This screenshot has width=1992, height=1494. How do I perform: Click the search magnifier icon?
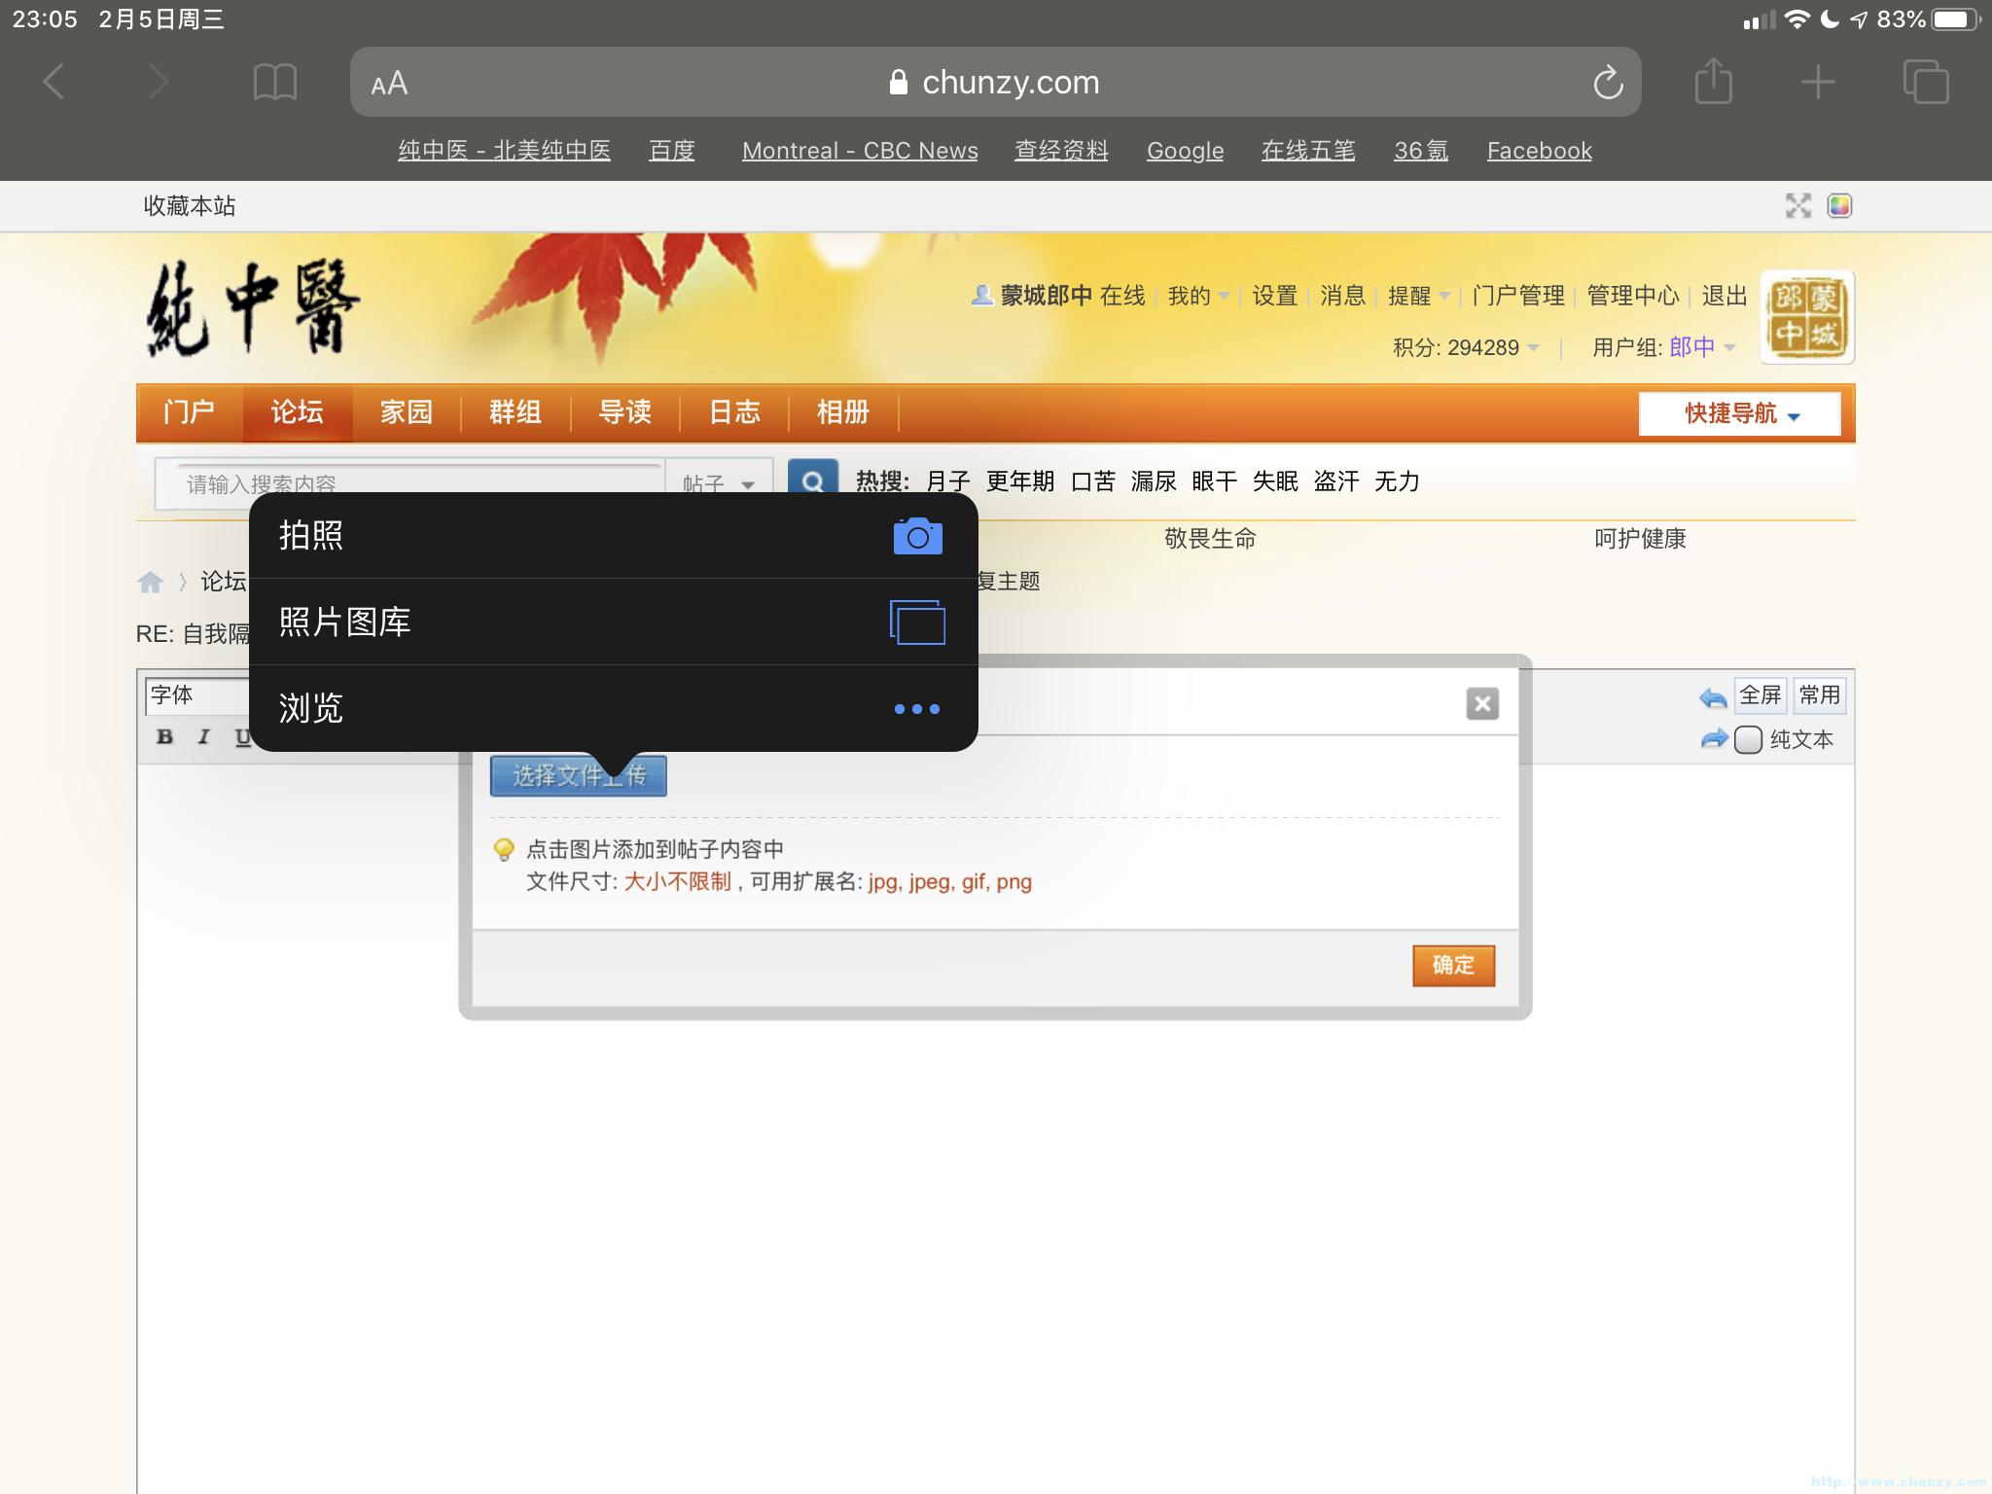point(813,481)
